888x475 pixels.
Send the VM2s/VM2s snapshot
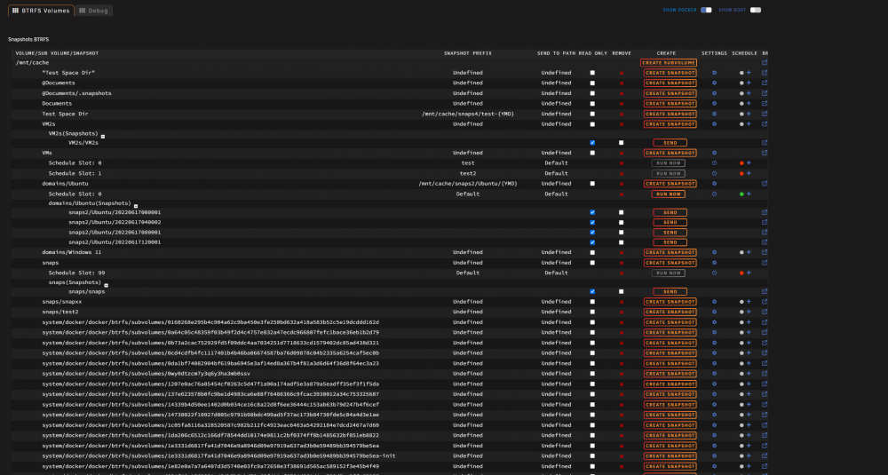coord(670,143)
